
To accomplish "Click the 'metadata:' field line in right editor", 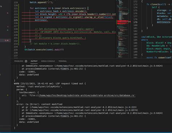I will (x=164, y=16).
